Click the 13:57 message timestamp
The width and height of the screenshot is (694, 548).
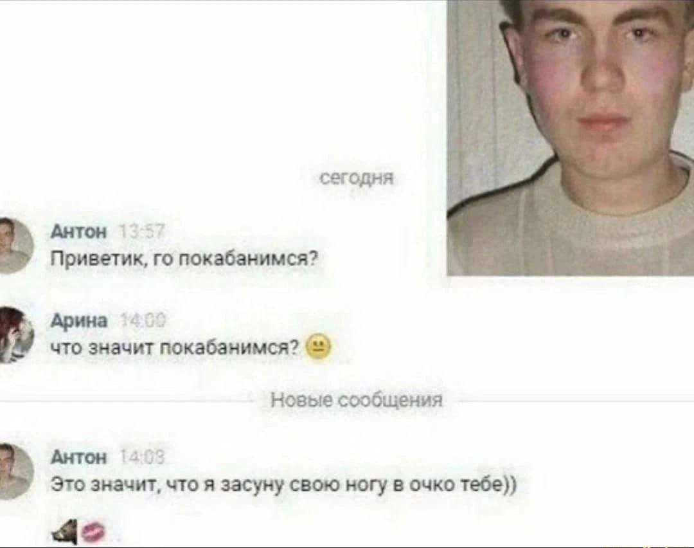(x=142, y=232)
